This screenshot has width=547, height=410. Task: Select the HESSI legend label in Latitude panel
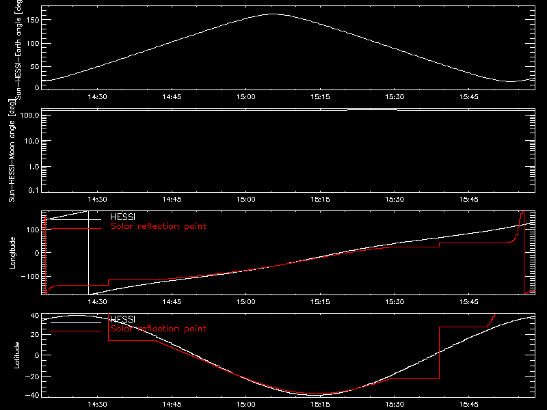point(123,320)
